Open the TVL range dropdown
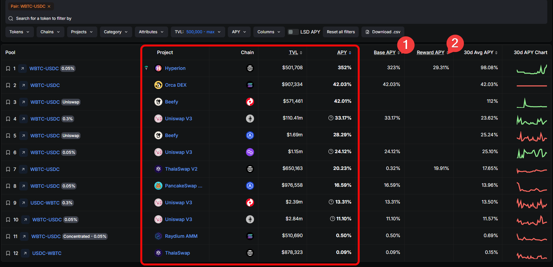 (x=198, y=32)
